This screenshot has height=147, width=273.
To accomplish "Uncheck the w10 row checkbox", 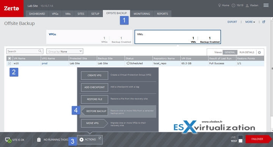I will pos(9,63).
